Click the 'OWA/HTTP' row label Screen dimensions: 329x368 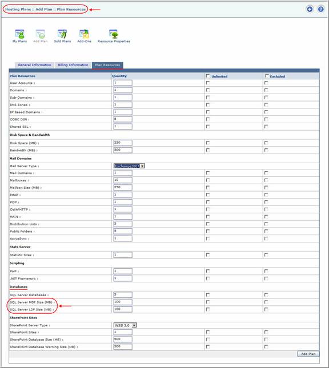point(19,209)
